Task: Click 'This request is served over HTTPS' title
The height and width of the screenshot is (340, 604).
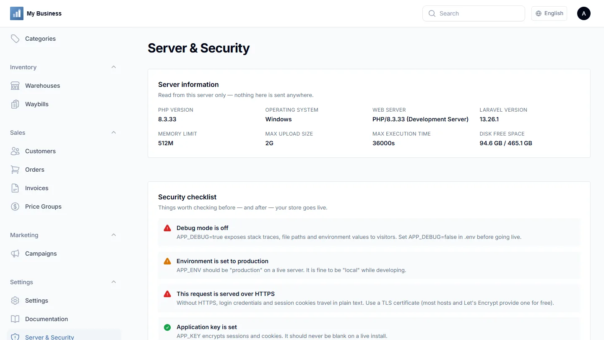Action: click(x=226, y=294)
